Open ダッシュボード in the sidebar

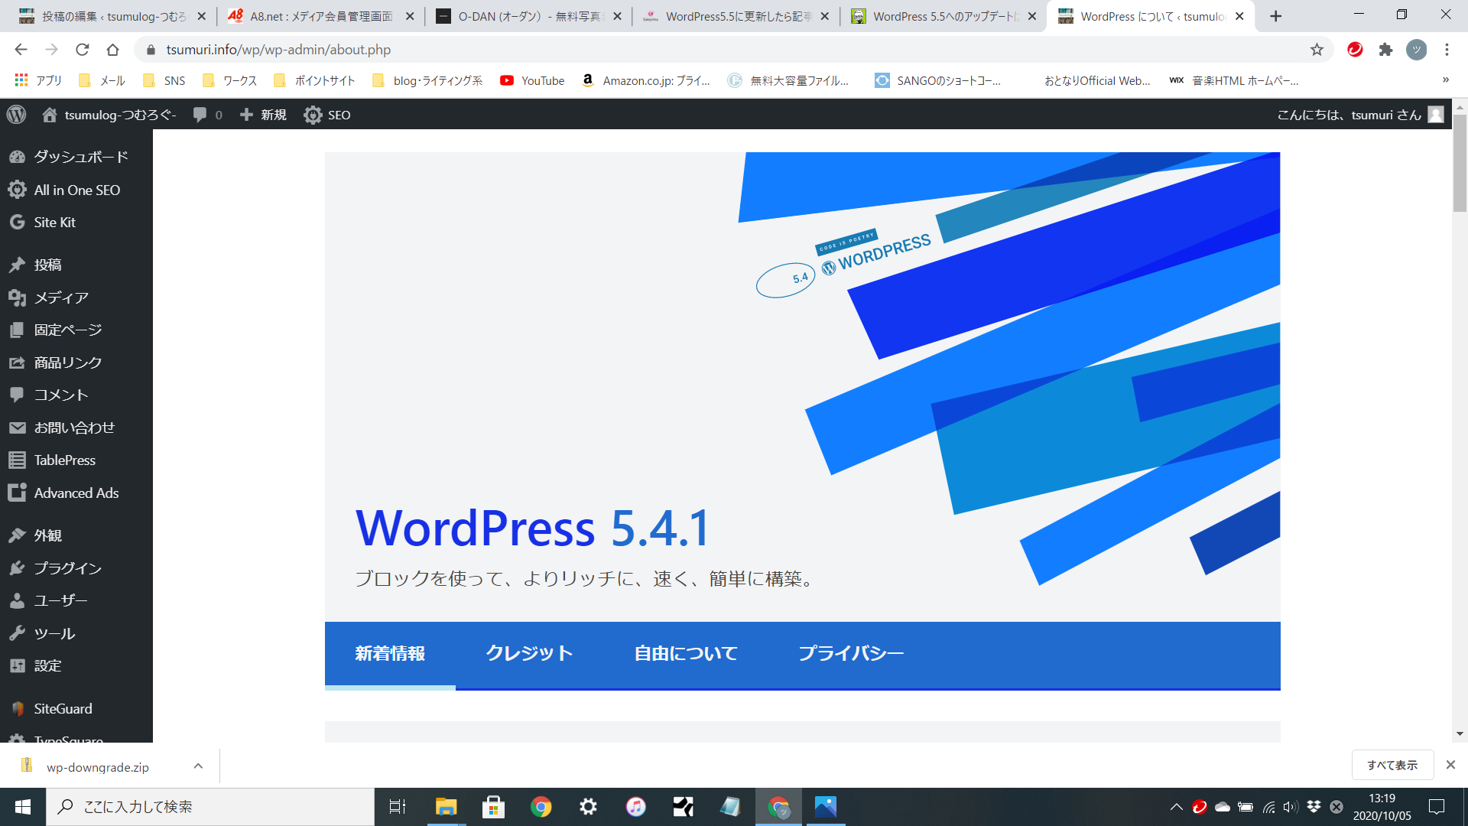76,157
